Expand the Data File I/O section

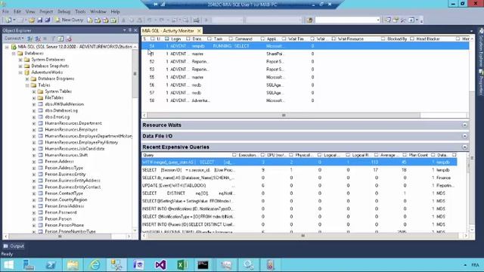(464, 136)
